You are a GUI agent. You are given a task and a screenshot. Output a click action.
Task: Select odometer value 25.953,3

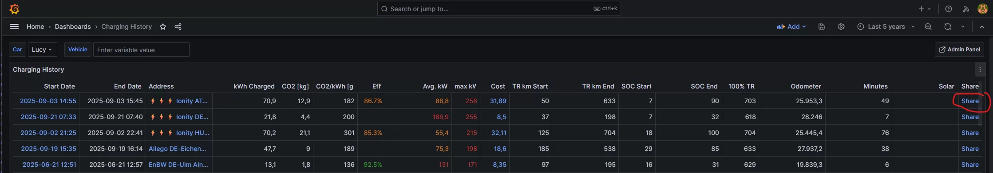(809, 101)
